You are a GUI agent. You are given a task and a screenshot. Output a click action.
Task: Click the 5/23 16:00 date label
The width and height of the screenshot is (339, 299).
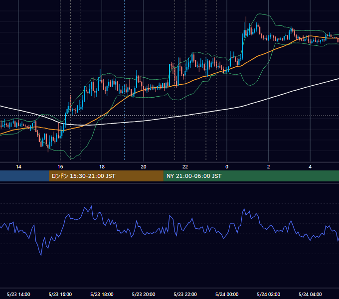click(x=60, y=294)
